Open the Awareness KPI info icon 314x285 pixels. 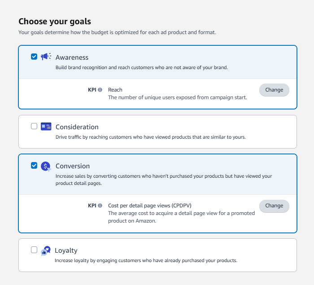(100, 90)
